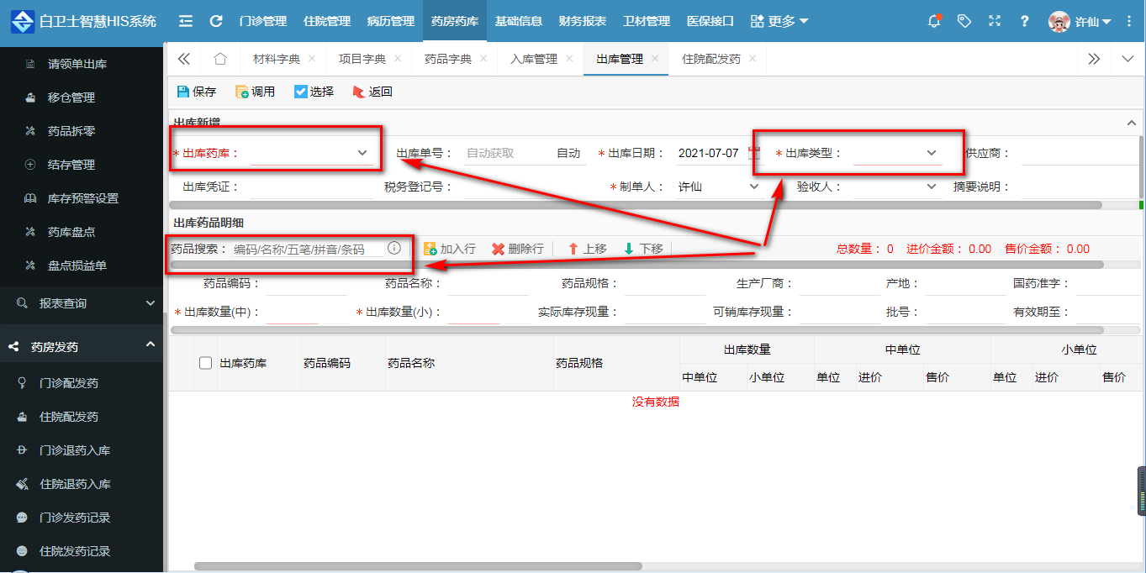The width and height of the screenshot is (1146, 573).
Task: Toggle the sidebar collapse icon in top bar
Action: pos(186,21)
